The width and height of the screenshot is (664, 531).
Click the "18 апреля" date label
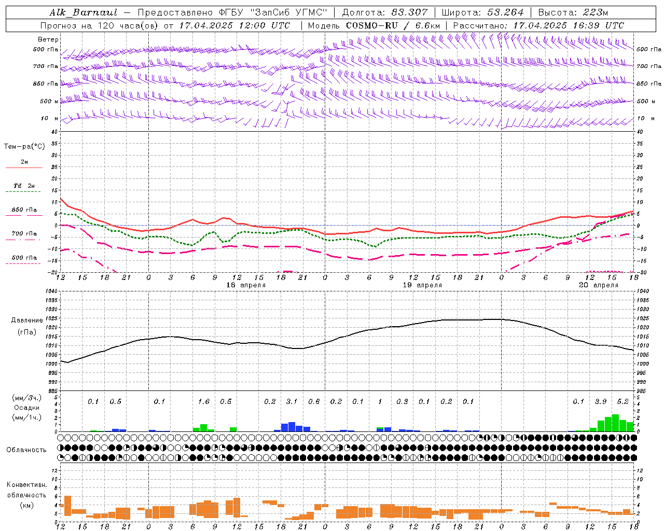pos(246,285)
